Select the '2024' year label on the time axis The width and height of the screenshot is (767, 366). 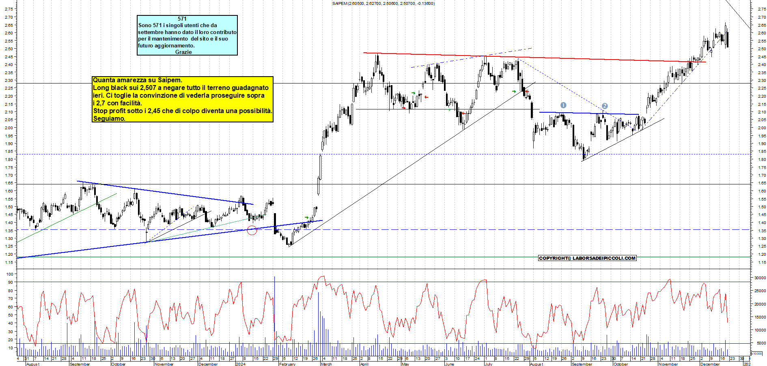pyautogui.click(x=241, y=364)
